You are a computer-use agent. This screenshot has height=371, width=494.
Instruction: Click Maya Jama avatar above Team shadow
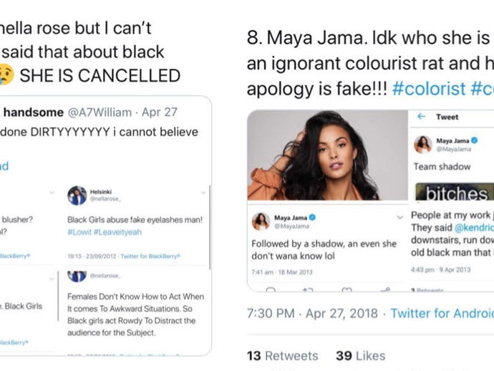point(423,145)
